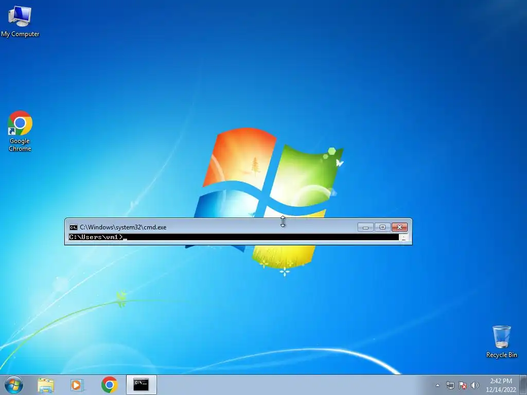Click the cmd.exe vertical scrollbar arrow
Image resolution: width=527 pixels, height=395 pixels.
pyautogui.click(x=403, y=238)
